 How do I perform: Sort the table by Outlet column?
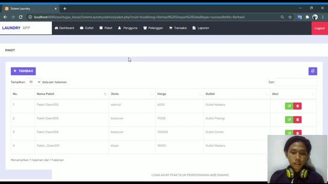[x=237, y=94]
